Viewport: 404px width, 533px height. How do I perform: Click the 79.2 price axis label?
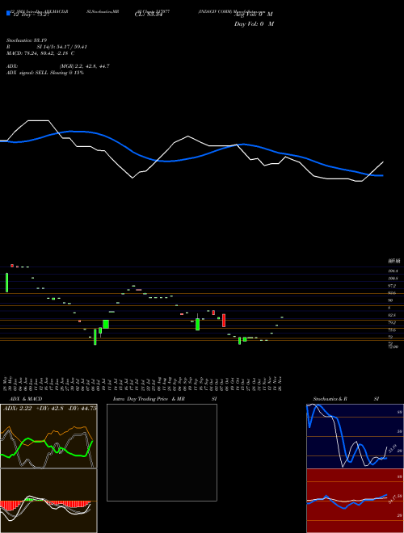(x=392, y=322)
